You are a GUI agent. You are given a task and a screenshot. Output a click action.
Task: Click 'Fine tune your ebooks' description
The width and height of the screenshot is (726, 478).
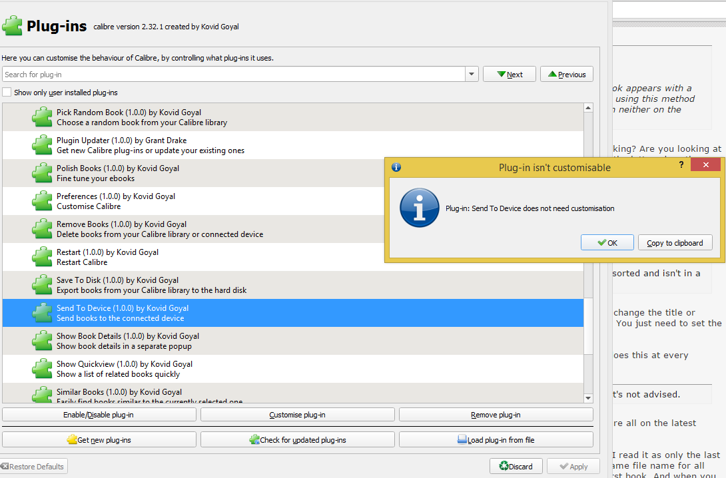[95, 178]
